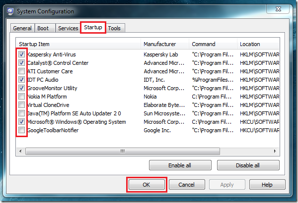This screenshot has height=203, width=298.
Task: Select the Kaspersky Lab manufacturer cell
Action: [x=161, y=54]
